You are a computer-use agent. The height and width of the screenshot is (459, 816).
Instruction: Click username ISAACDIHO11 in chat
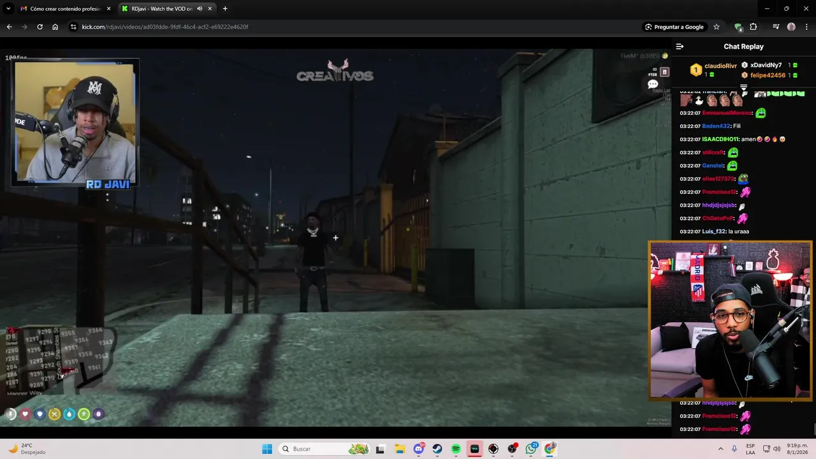(720, 139)
